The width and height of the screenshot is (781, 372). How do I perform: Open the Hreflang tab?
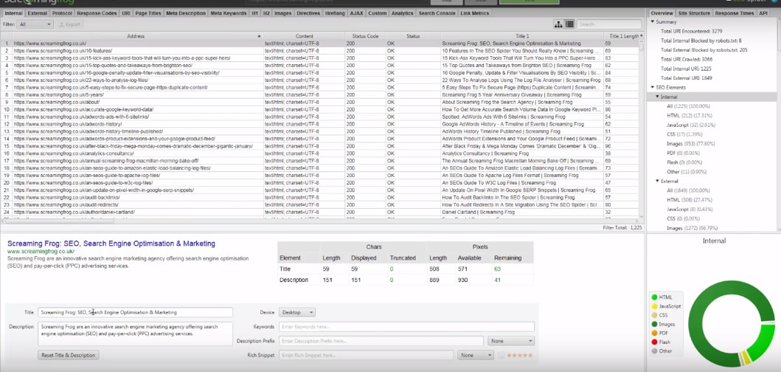coord(335,13)
